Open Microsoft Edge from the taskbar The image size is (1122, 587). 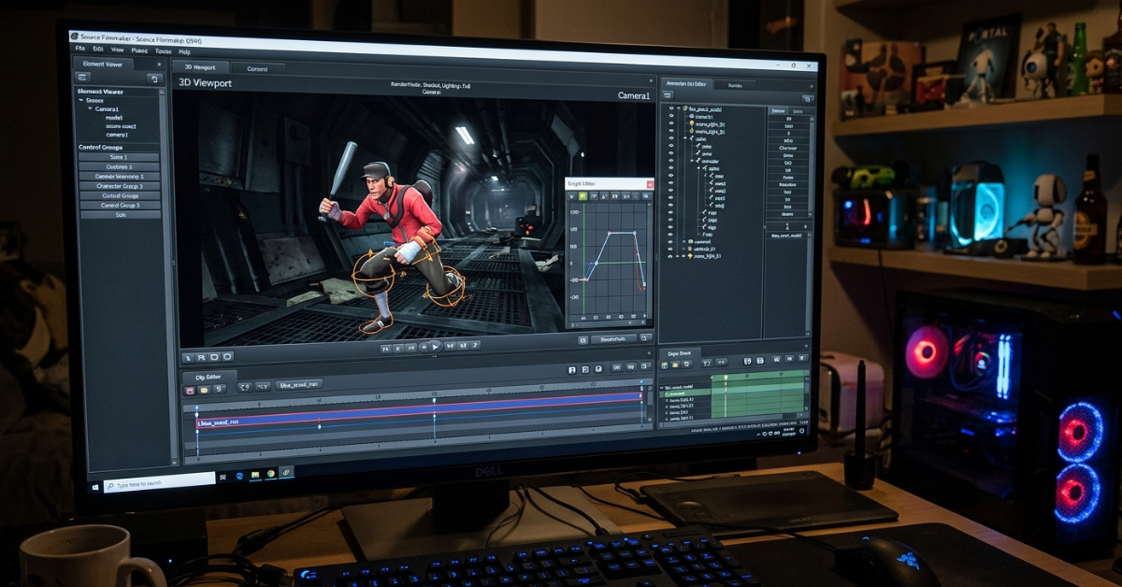tap(239, 476)
